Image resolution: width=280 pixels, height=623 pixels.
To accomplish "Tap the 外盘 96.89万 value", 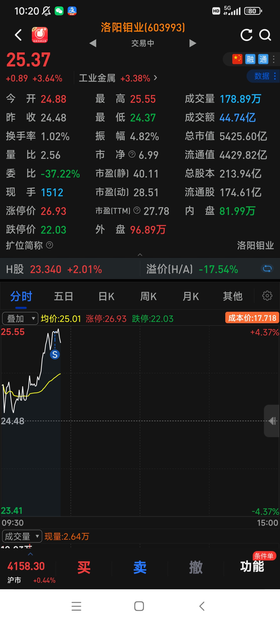I will (148, 230).
